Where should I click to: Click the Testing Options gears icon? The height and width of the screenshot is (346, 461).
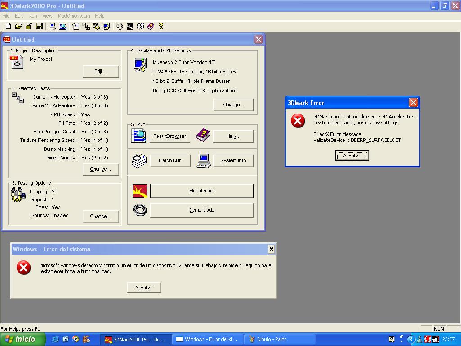click(x=18, y=195)
